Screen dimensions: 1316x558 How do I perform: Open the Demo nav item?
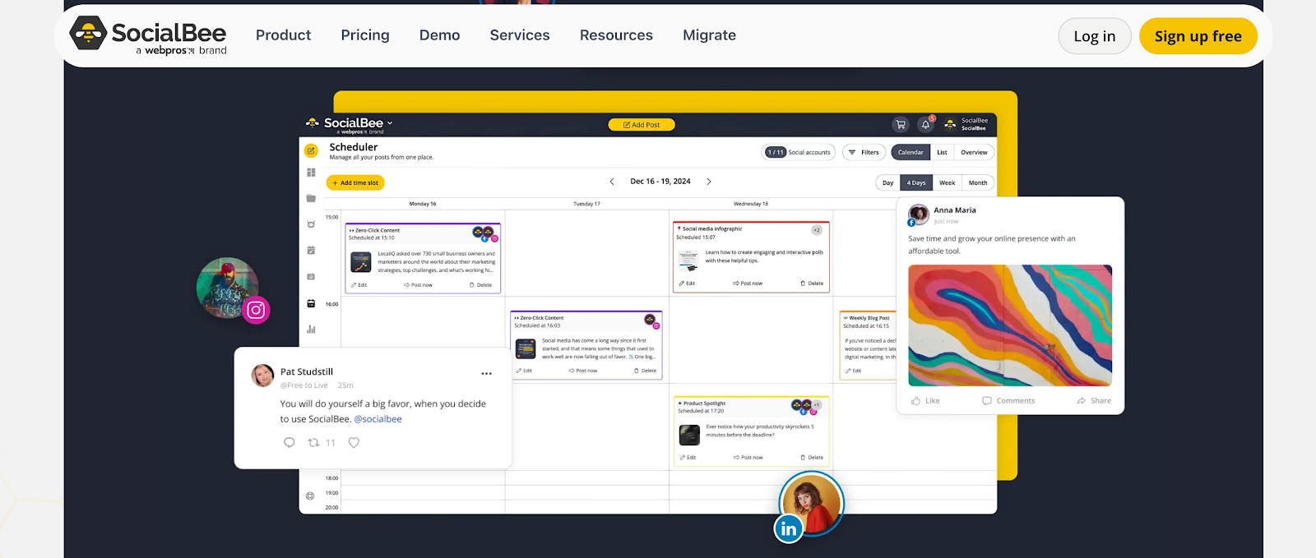[x=439, y=35]
